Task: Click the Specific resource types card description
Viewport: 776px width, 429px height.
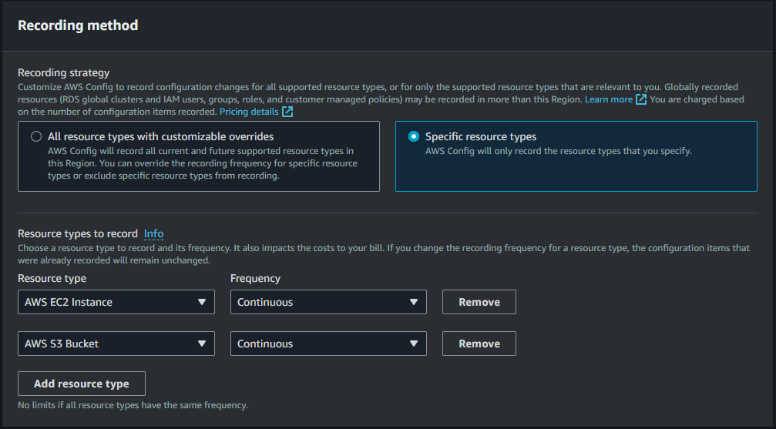Action: click(x=558, y=152)
